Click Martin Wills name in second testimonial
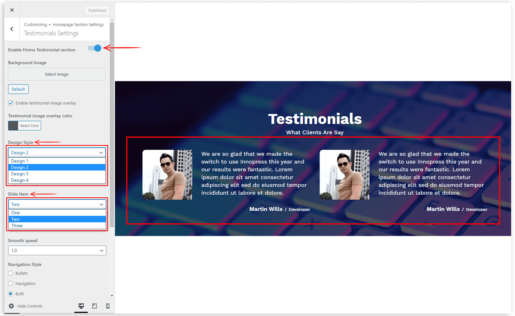This screenshot has width=515, height=316. [x=443, y=209]
